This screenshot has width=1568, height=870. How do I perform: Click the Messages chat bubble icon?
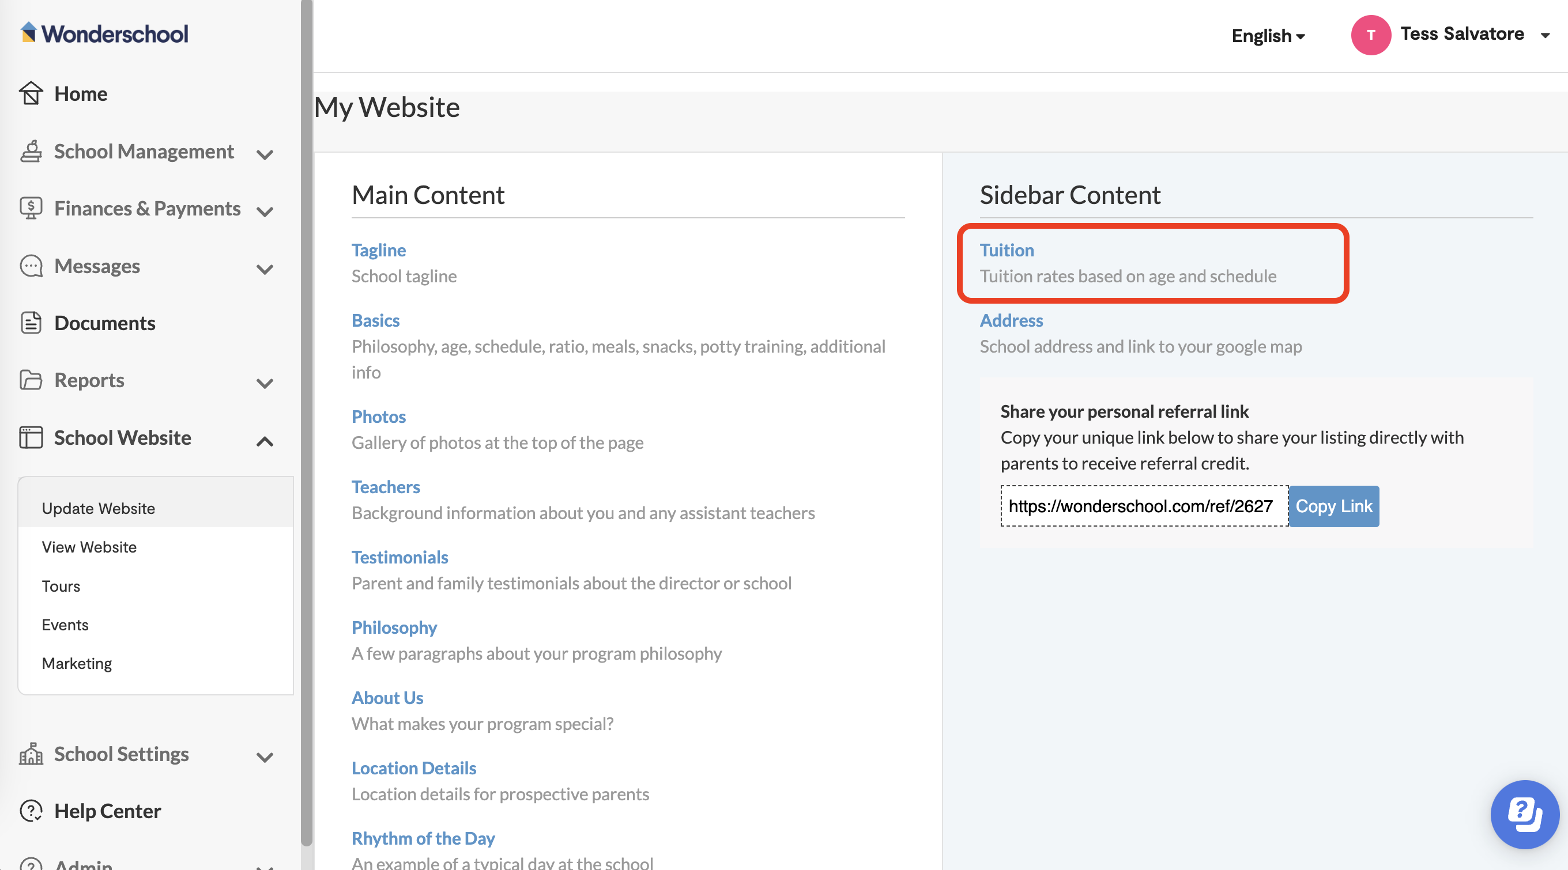coord(31,266)
